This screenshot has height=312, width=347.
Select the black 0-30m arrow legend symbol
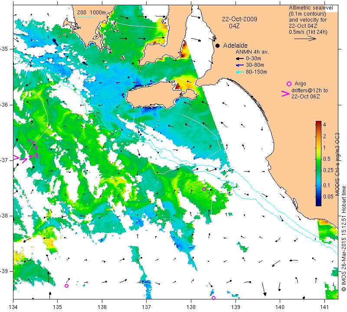(x=240, y=59)
